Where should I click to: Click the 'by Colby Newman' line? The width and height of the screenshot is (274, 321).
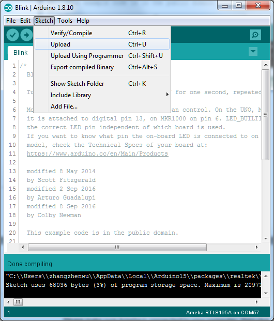tap(54, 215)
